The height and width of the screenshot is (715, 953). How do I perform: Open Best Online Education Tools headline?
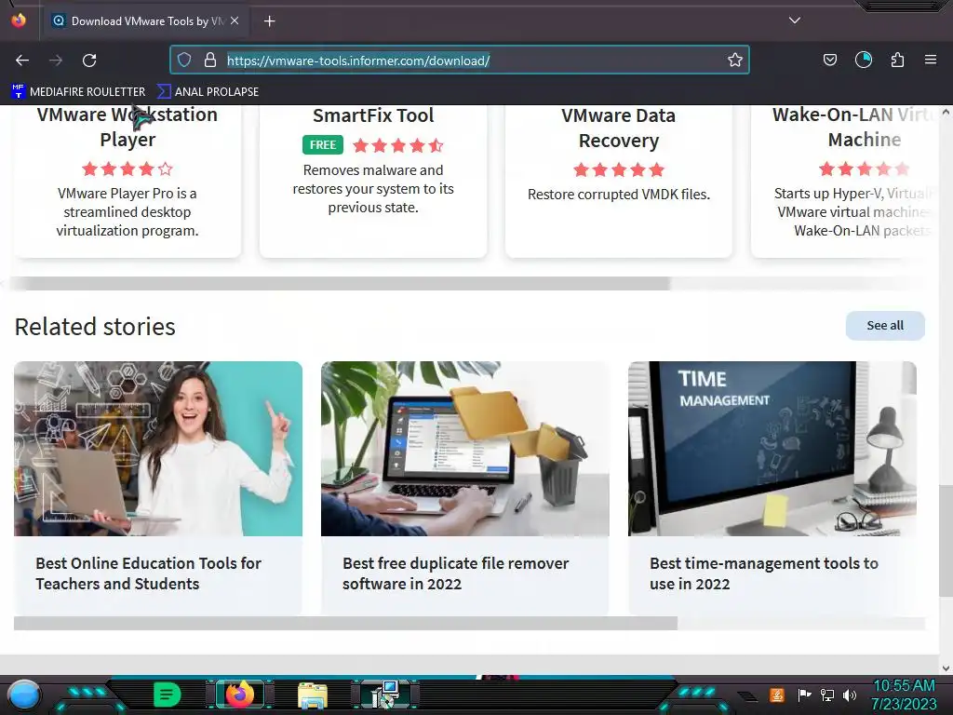(148, 573)
